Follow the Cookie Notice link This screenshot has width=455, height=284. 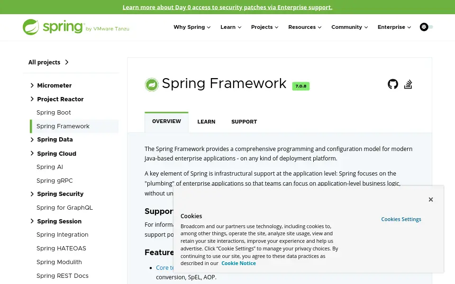pyautogui.click(x=238, y=263)
